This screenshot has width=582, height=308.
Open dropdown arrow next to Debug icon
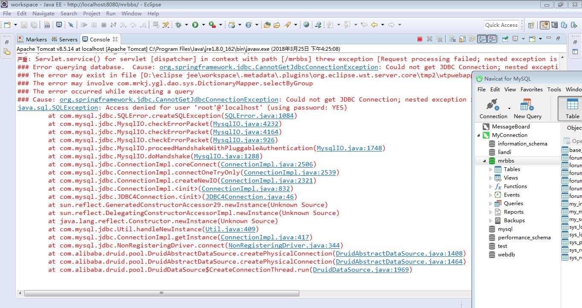(x=186, y=25)
